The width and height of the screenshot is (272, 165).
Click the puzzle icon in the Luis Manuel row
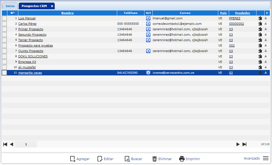(x=260, y=18)
